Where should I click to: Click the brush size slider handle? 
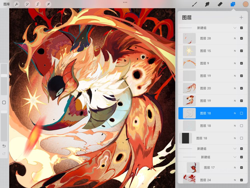coord(4,76)
